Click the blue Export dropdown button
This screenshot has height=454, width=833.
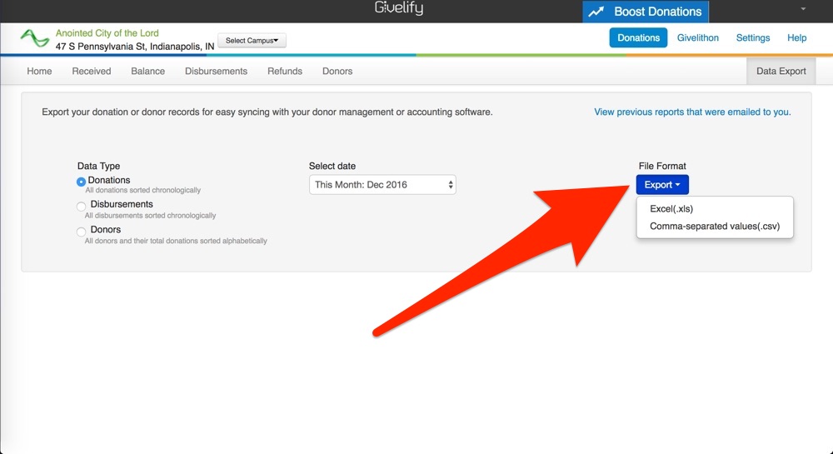coord(662,185)
